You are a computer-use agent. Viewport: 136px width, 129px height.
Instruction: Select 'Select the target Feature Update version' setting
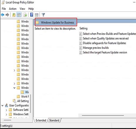[105, 52]
